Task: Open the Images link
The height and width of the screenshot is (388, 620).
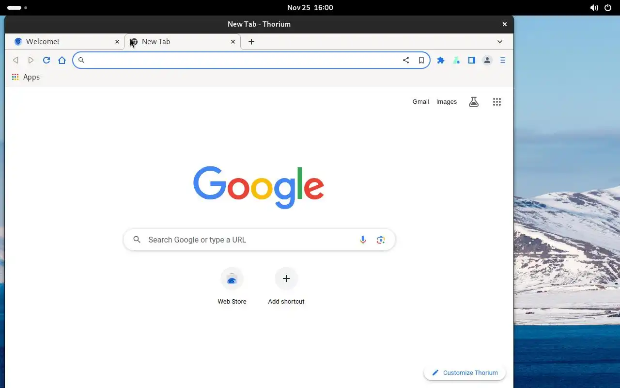Action: pos(447,102)
